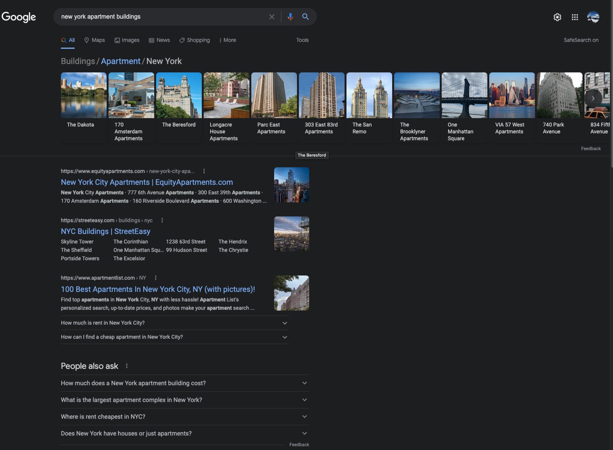Open Skyline Tower sitelink
613x450 pixels.
pyautogui.click(x=77, y=242)
